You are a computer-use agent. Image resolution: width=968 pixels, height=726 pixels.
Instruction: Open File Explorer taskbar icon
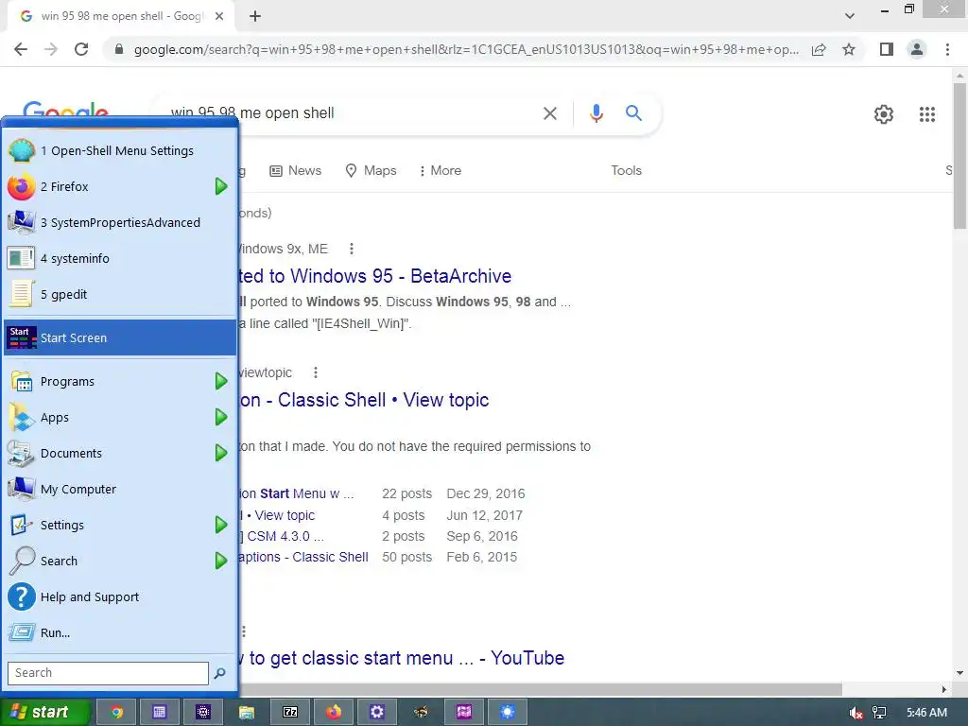click(x=247, y=712)
